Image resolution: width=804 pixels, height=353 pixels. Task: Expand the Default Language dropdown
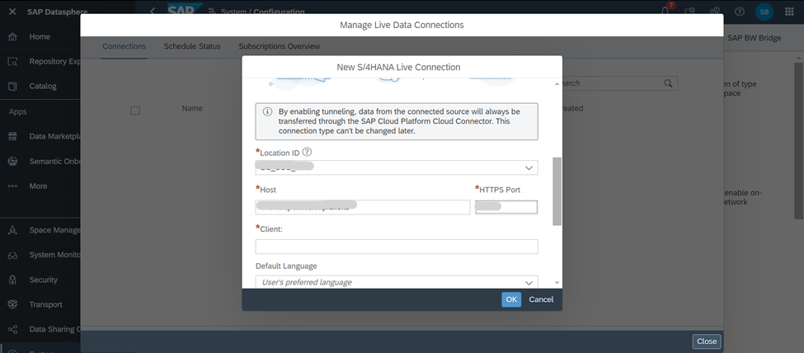coord(529,283)
